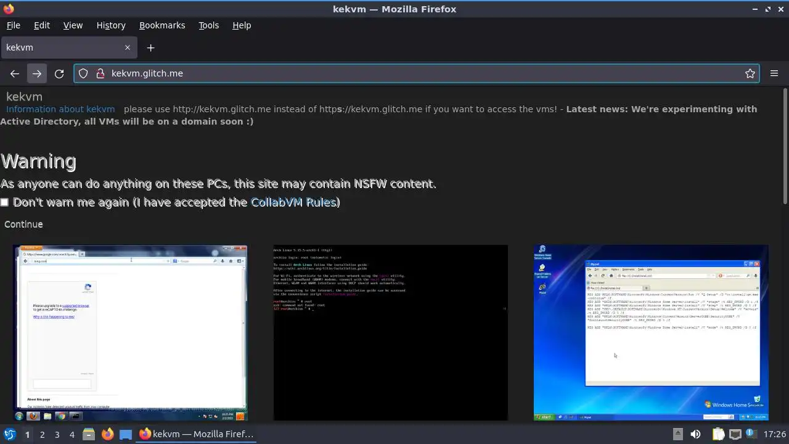The image size is (789, 444).
Task: Open the update notification tray icon
Action: pyautogui.click(x=751, y=434)
